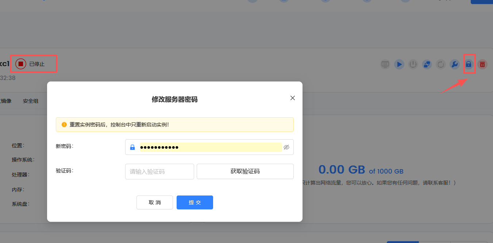Start the server via the play icon
The height and width of the screenshot is (243, 493).
point(399,64)
